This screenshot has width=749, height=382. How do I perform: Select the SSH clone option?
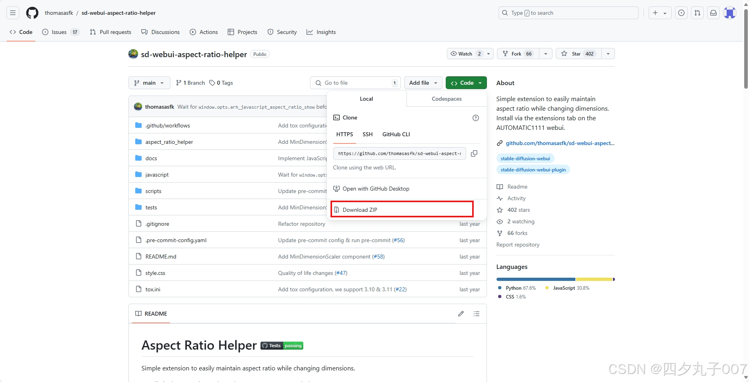click(368, 134)
